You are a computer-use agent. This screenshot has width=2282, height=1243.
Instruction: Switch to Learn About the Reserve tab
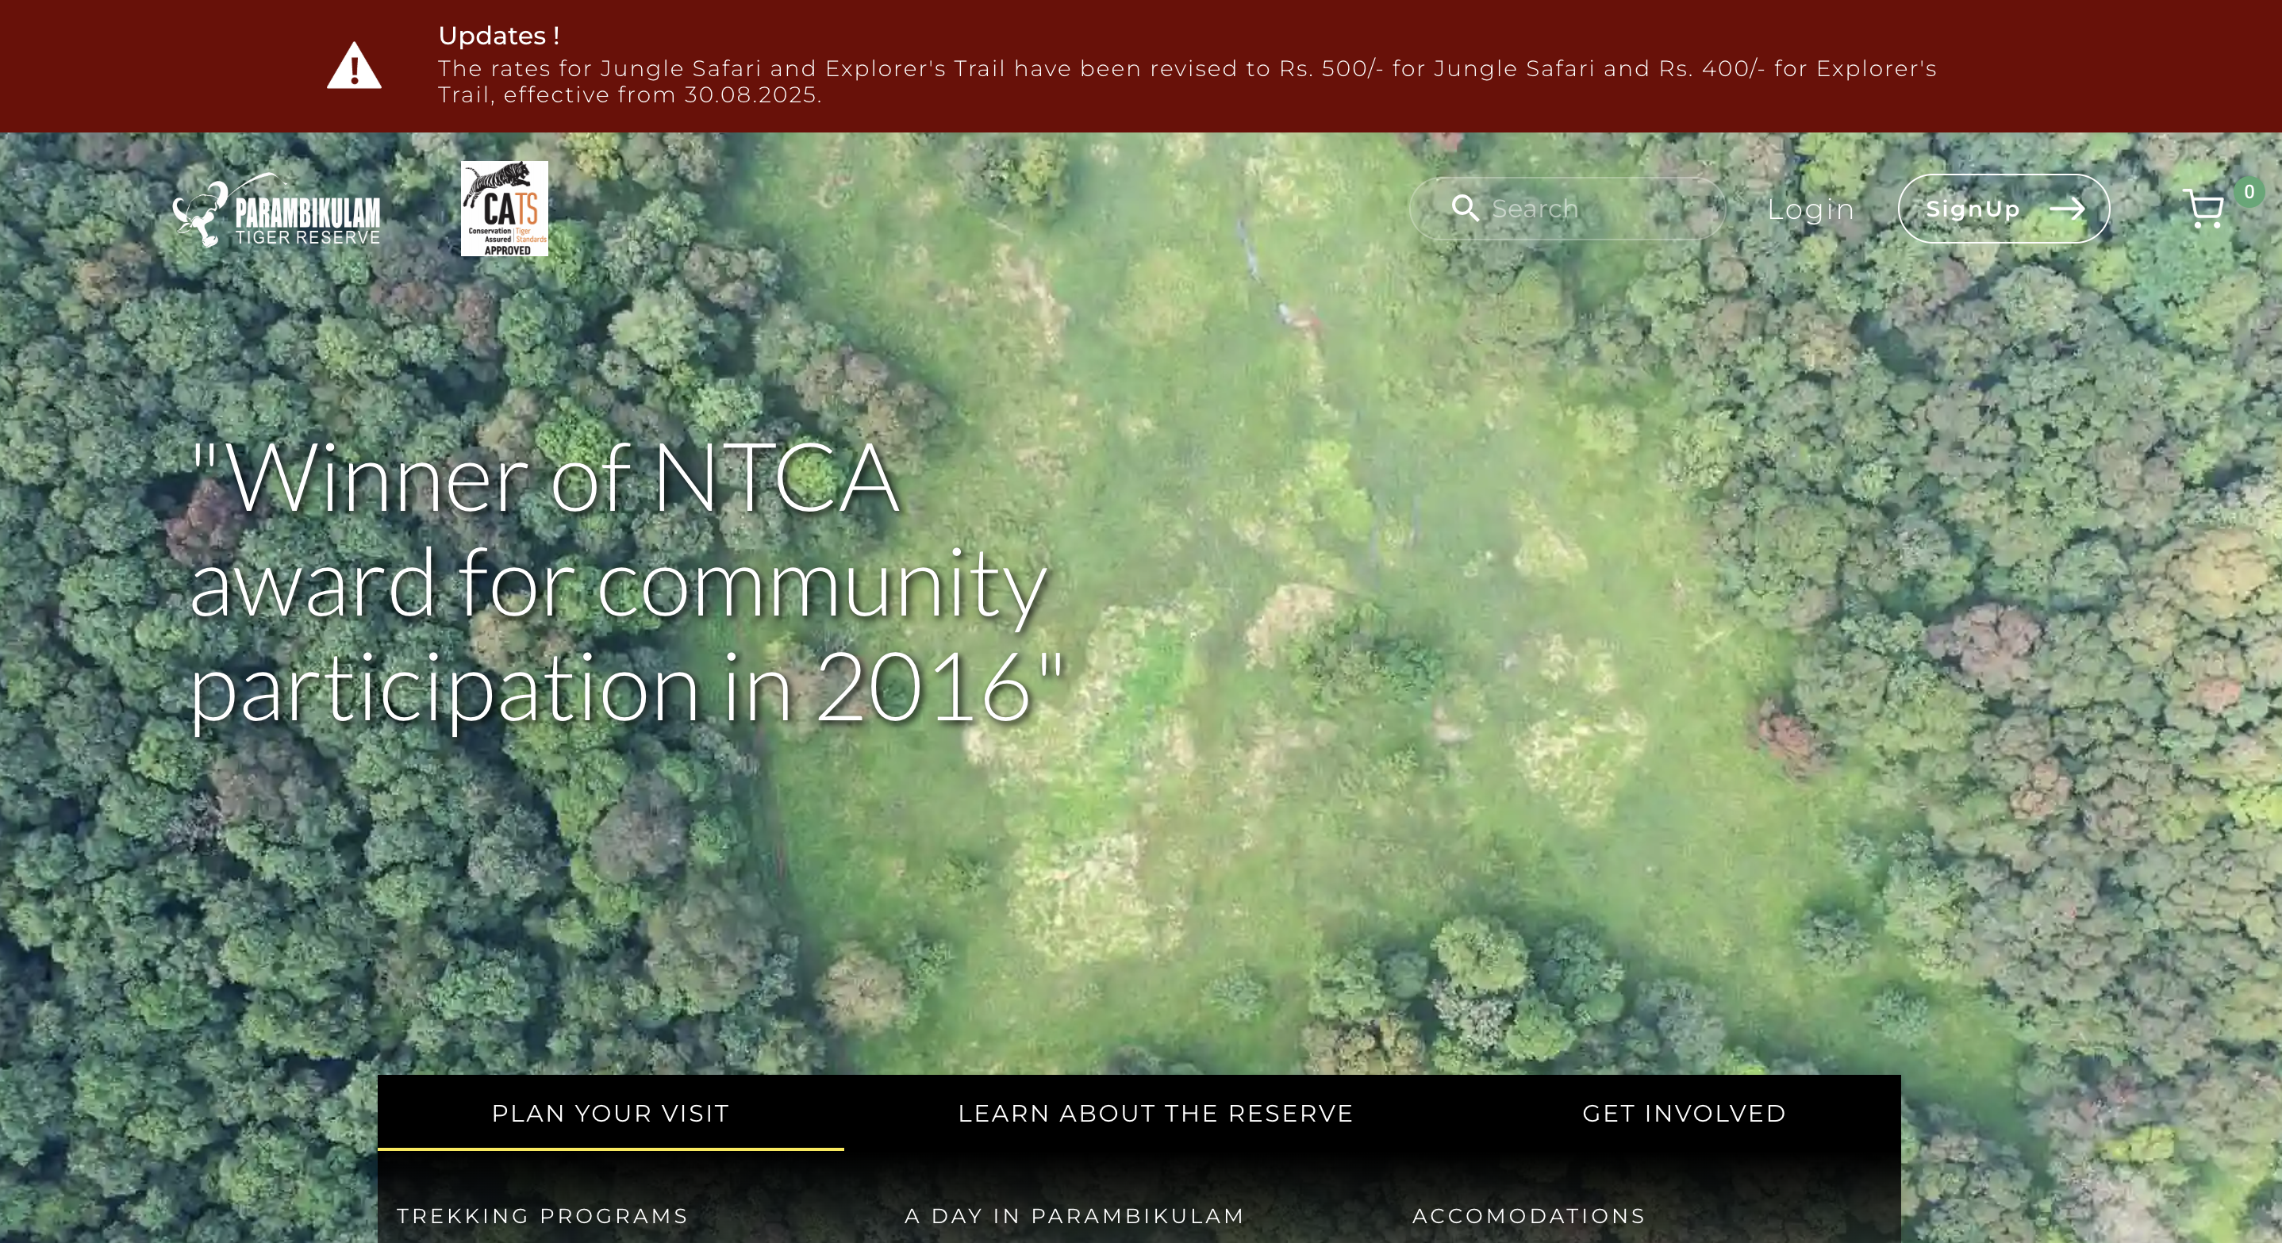tap(1155, 1113)
